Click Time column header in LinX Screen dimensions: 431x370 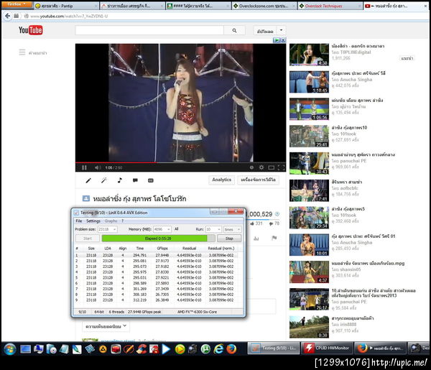[140, 249]
